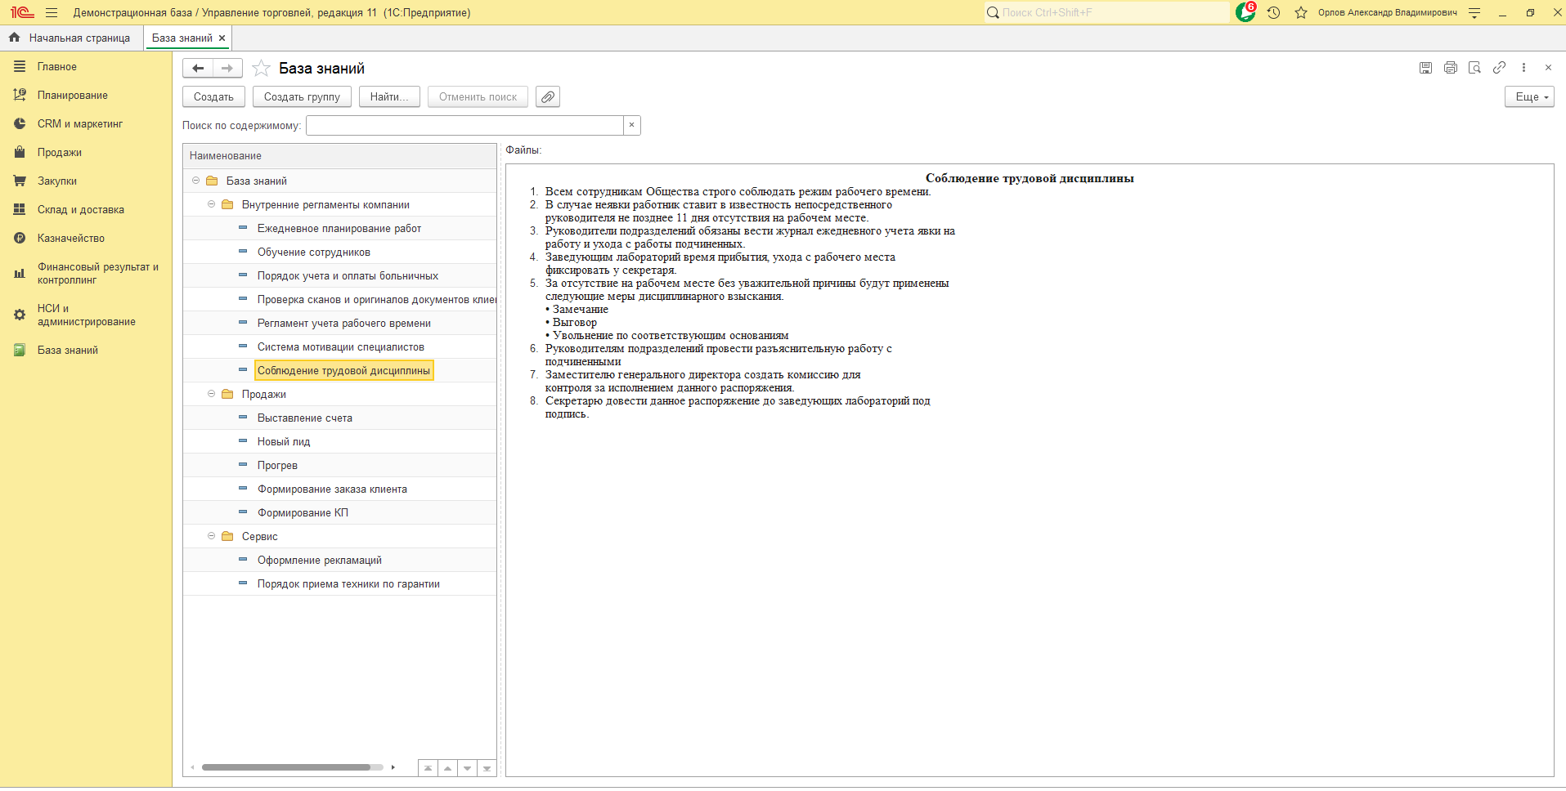Open CRM и маркетинг section
1566x791 pixels.
click(79, 124)
